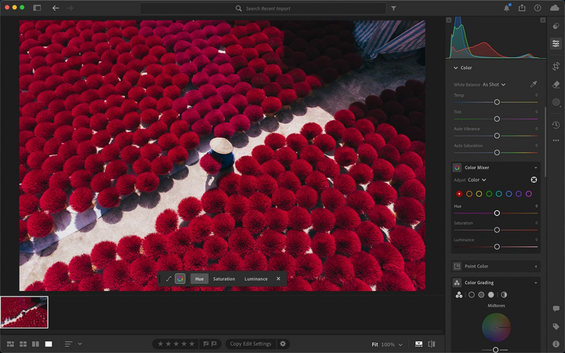Screen dimensions: 565x353
Task: Toggle highlight clipping indicator in histogram
Action: coord(543,20)
